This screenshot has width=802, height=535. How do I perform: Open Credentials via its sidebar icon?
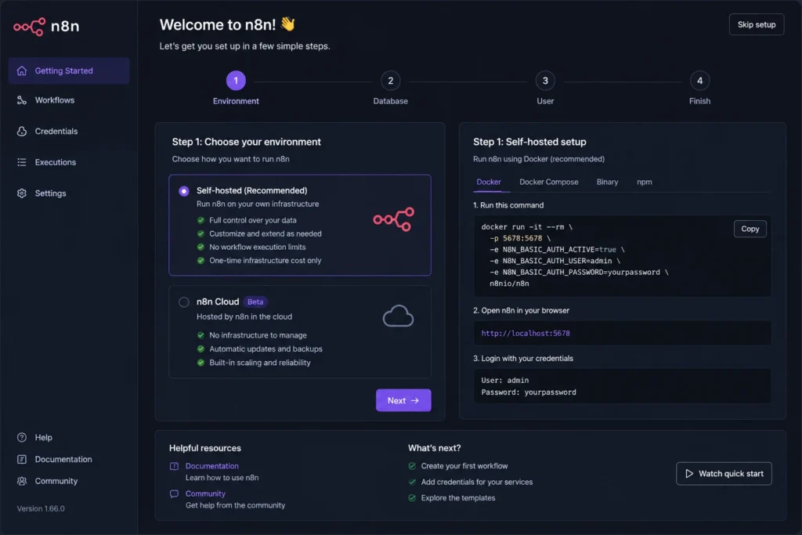tap(21, 131)
